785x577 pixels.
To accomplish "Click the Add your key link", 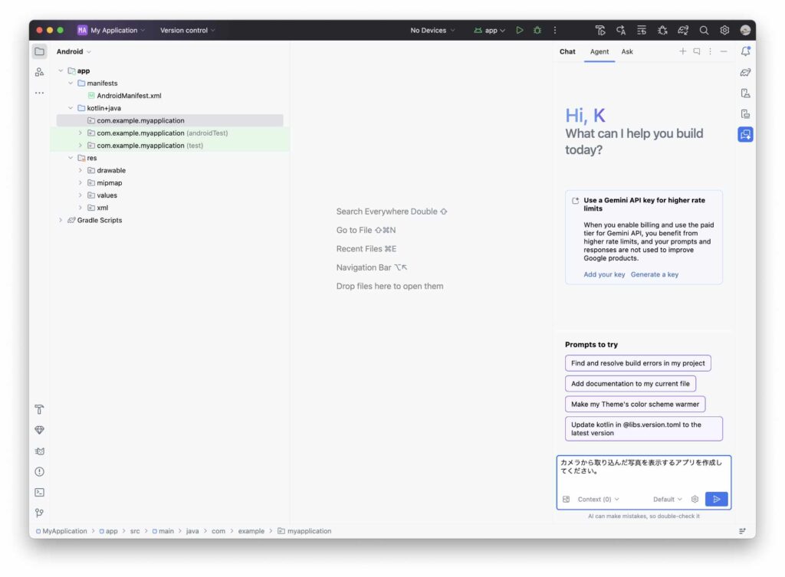I will (604, 274).
